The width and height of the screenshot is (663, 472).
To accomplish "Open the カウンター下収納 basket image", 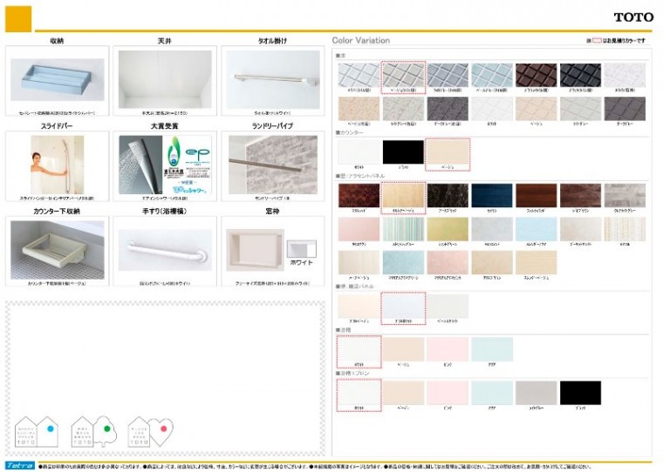I will (57, 250).
